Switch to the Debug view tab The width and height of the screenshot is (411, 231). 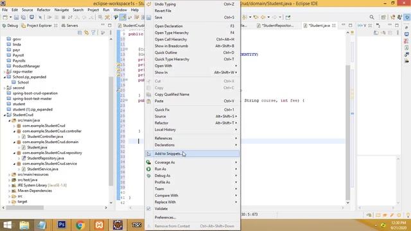(10, 26)
